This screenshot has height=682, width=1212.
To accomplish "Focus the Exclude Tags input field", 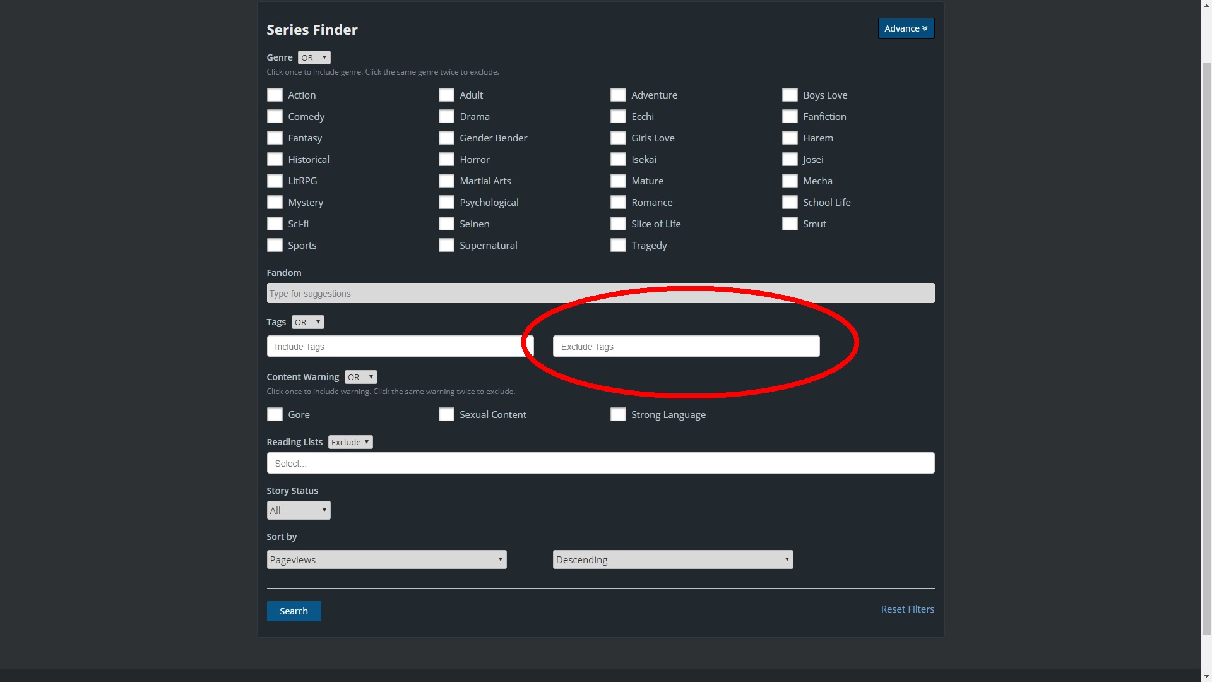I will (x=686, y=346).
